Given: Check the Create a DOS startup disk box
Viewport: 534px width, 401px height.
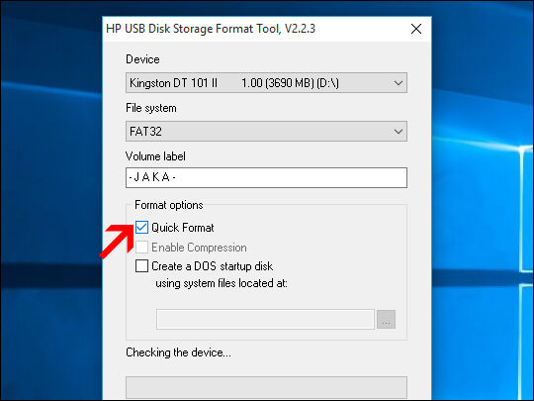Looking at the screenshot, I should [141, 265].
